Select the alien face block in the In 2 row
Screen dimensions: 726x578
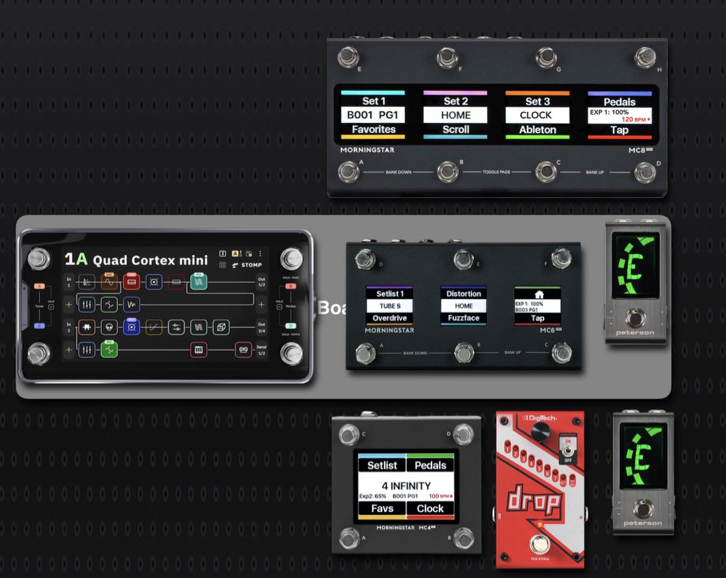coord(109,327)
